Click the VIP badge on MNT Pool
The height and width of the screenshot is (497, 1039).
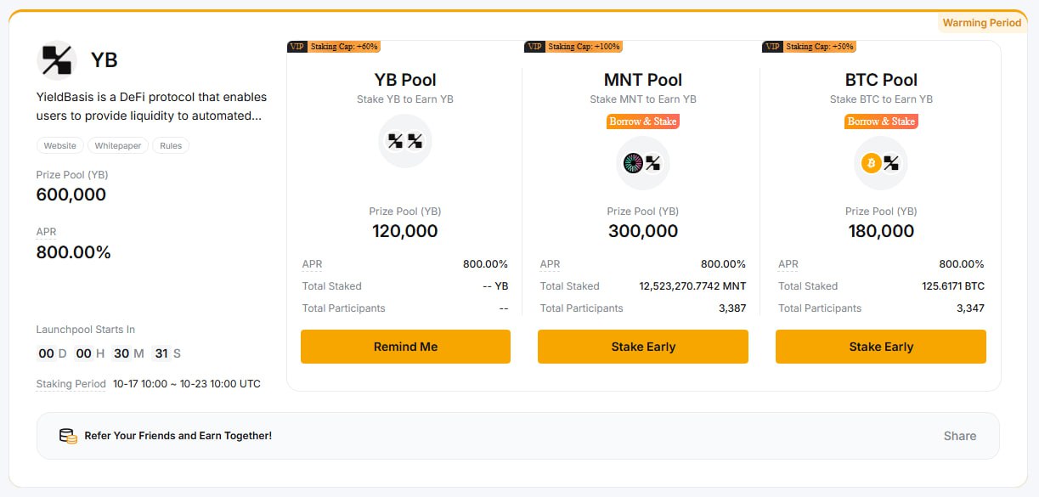[534, 47]
